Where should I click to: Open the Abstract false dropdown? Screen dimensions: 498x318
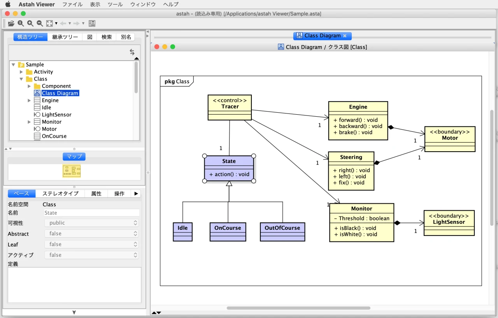pyautogui.click(x=92, y=234)
